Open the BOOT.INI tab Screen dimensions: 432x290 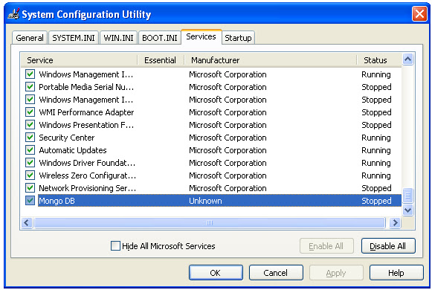coord(160,38)
